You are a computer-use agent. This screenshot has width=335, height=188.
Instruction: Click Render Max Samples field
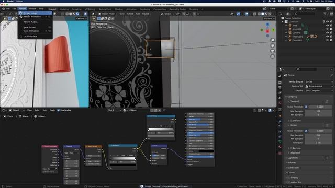pos(318,135)
